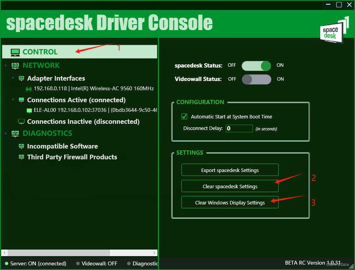This screenshot has height=270, width=355.
Task: Maximize the spacedesk Driver Console window
Action: click(x=339, y=5)
